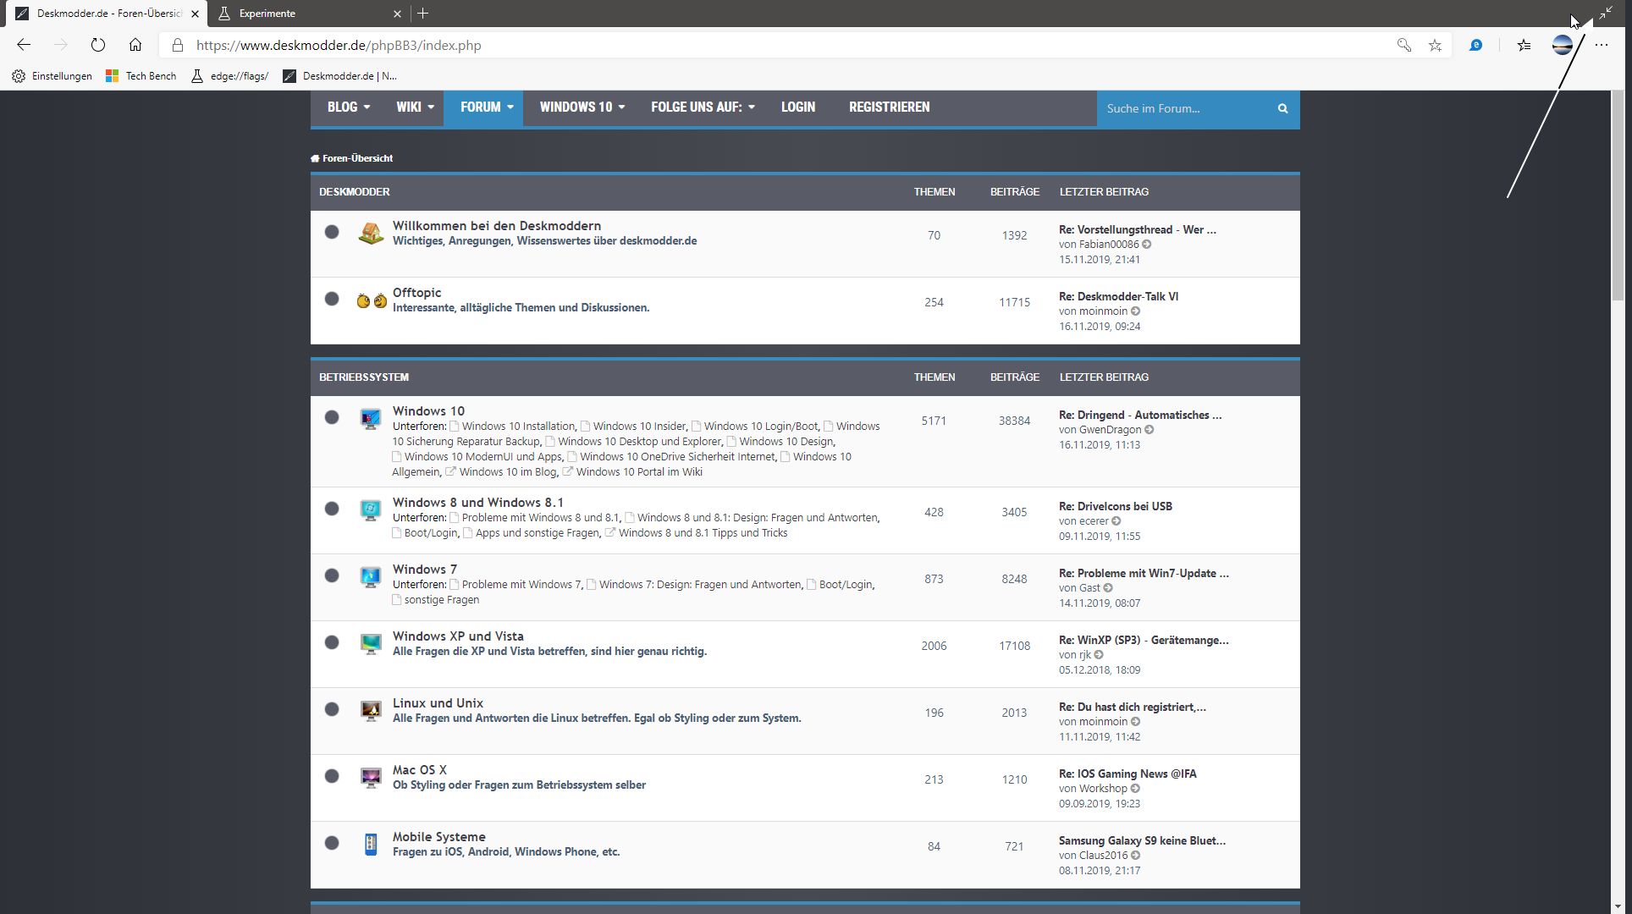
Task: Open user moinmoin profile in Offtopic row
Action: (1103, 311)
